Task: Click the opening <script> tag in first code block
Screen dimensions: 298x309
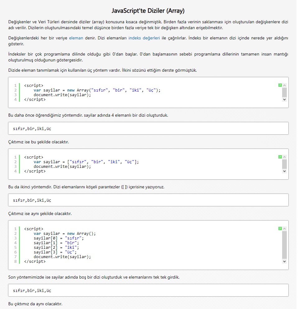Action: [x=34, y=86]
